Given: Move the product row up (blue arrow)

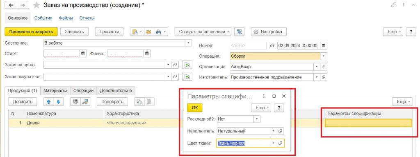Looking at the screenshot, I should tap(49, 101).
